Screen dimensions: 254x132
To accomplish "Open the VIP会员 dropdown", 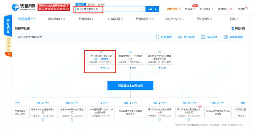I will pyautogui.click(x=173, y=9).
